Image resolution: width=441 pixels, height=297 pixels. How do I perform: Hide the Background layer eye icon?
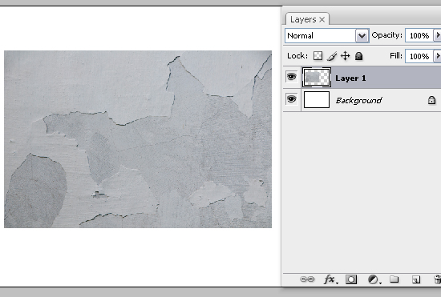pyautogui.click(x=291, y=99)
